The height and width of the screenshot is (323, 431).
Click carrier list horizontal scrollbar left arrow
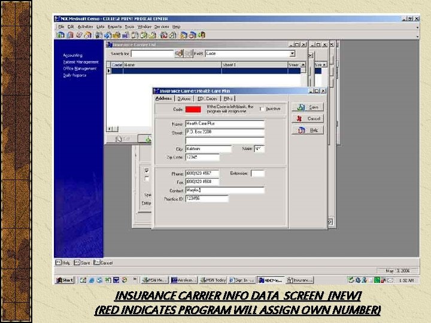point(110,129)
